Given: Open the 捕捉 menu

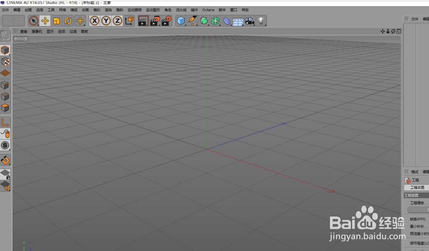Looking at the screenshot, I should pyautogui.click(x=74, y=10).
